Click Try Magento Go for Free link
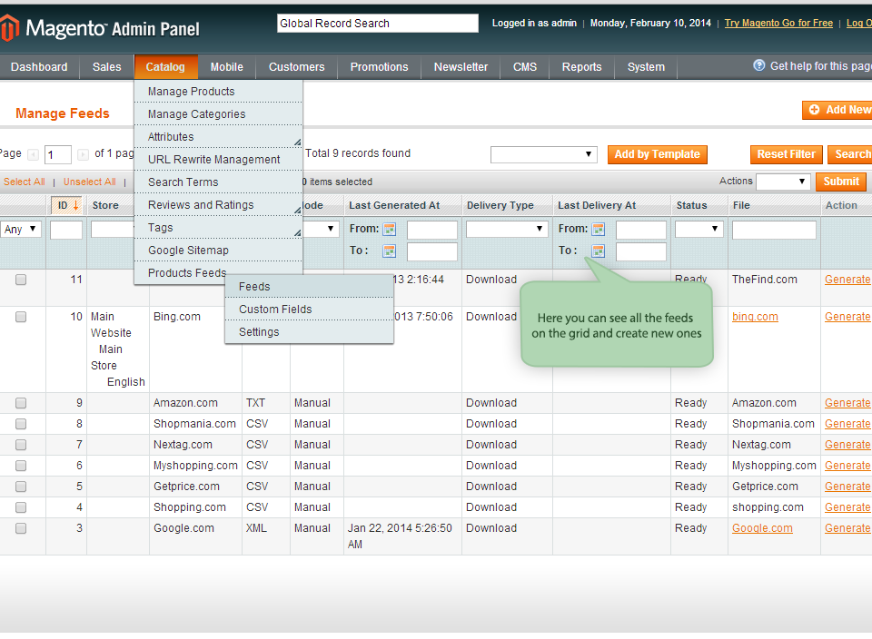This screenshot has width=872, height=639. click(778, 24)
